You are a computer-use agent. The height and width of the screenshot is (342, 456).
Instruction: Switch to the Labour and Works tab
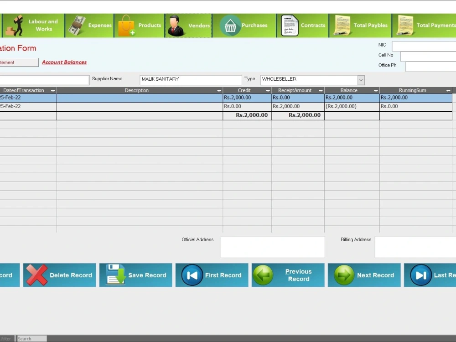[43, 25]
